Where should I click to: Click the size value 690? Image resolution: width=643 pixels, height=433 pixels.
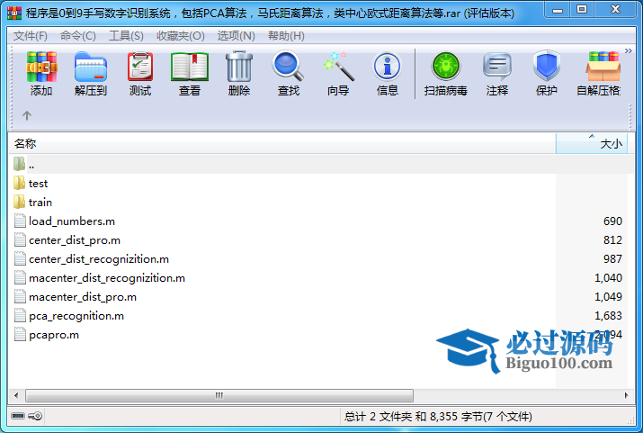coord(612,221)
